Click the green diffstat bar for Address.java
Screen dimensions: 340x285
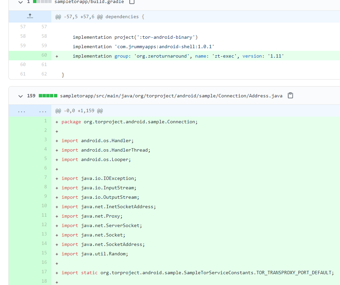pos(48,96)
